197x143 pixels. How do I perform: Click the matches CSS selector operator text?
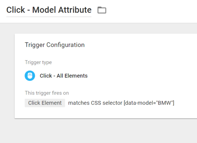click(95, 103)
